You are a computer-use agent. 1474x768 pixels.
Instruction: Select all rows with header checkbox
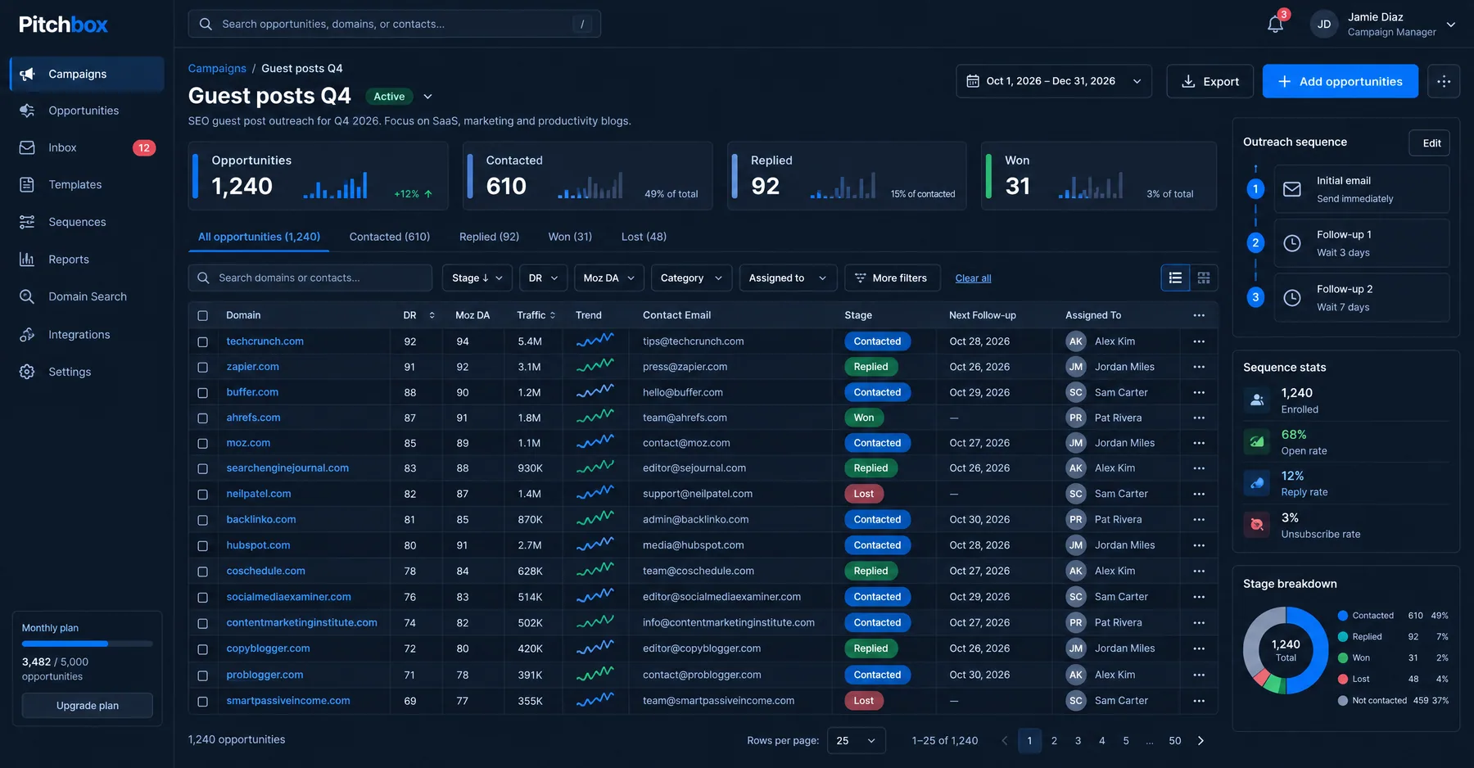[203, 315]
